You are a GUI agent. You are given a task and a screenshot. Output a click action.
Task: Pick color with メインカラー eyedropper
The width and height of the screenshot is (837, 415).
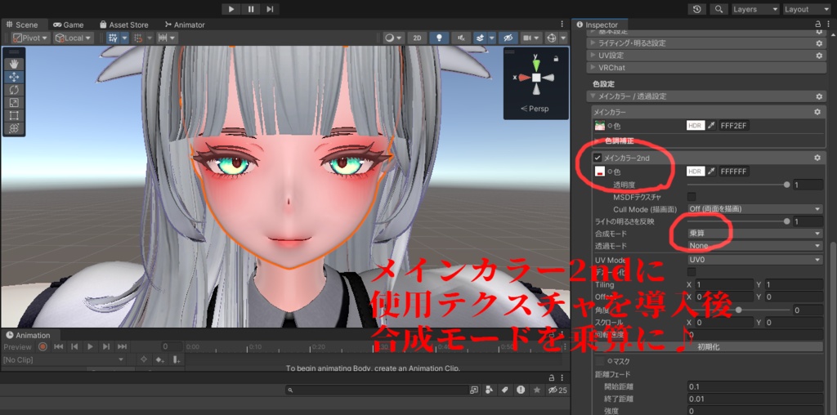click(711, 126)
